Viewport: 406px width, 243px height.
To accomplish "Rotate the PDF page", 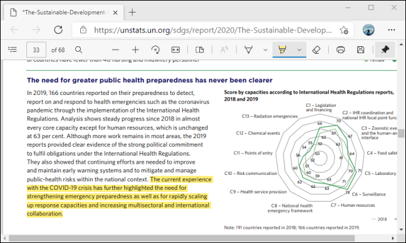I will point(155,49).
